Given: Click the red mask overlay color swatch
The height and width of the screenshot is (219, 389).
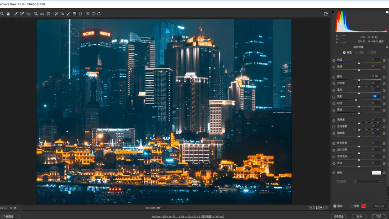Looking at the screenshot, I should click(363, 206).
